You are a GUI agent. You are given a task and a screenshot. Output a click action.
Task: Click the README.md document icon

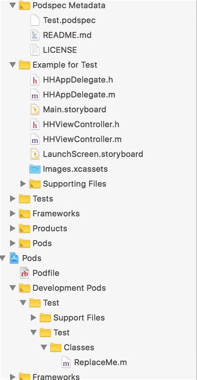pos(35,35)
